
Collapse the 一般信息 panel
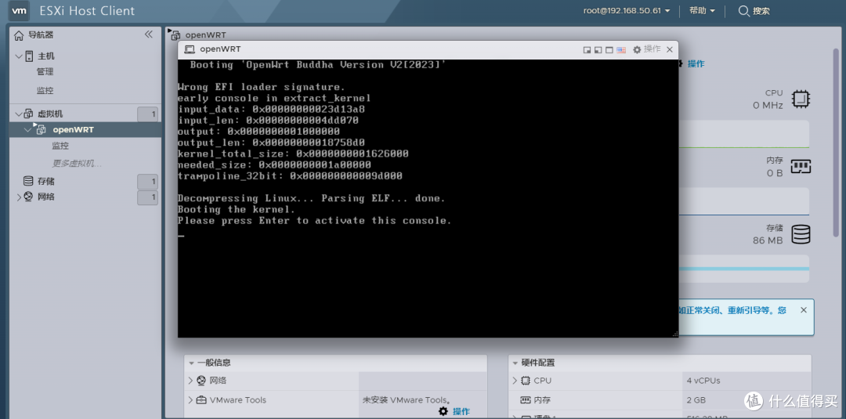190,363
